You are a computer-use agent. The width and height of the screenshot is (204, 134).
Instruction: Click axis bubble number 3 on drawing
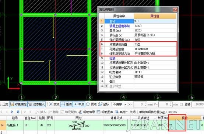89,97
